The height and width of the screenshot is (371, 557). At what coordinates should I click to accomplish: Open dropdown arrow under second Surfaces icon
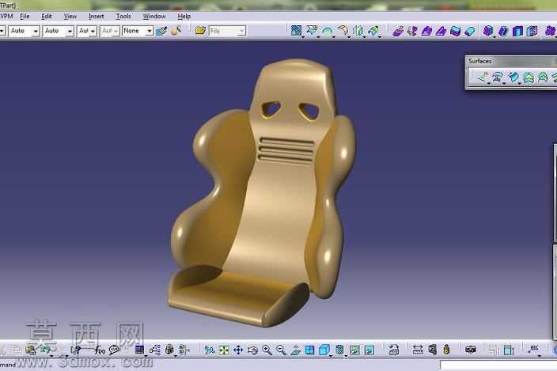[x=504, y=83]
